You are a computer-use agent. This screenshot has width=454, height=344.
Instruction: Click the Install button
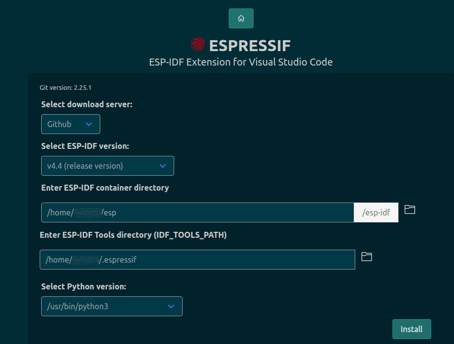coord(411,329)
